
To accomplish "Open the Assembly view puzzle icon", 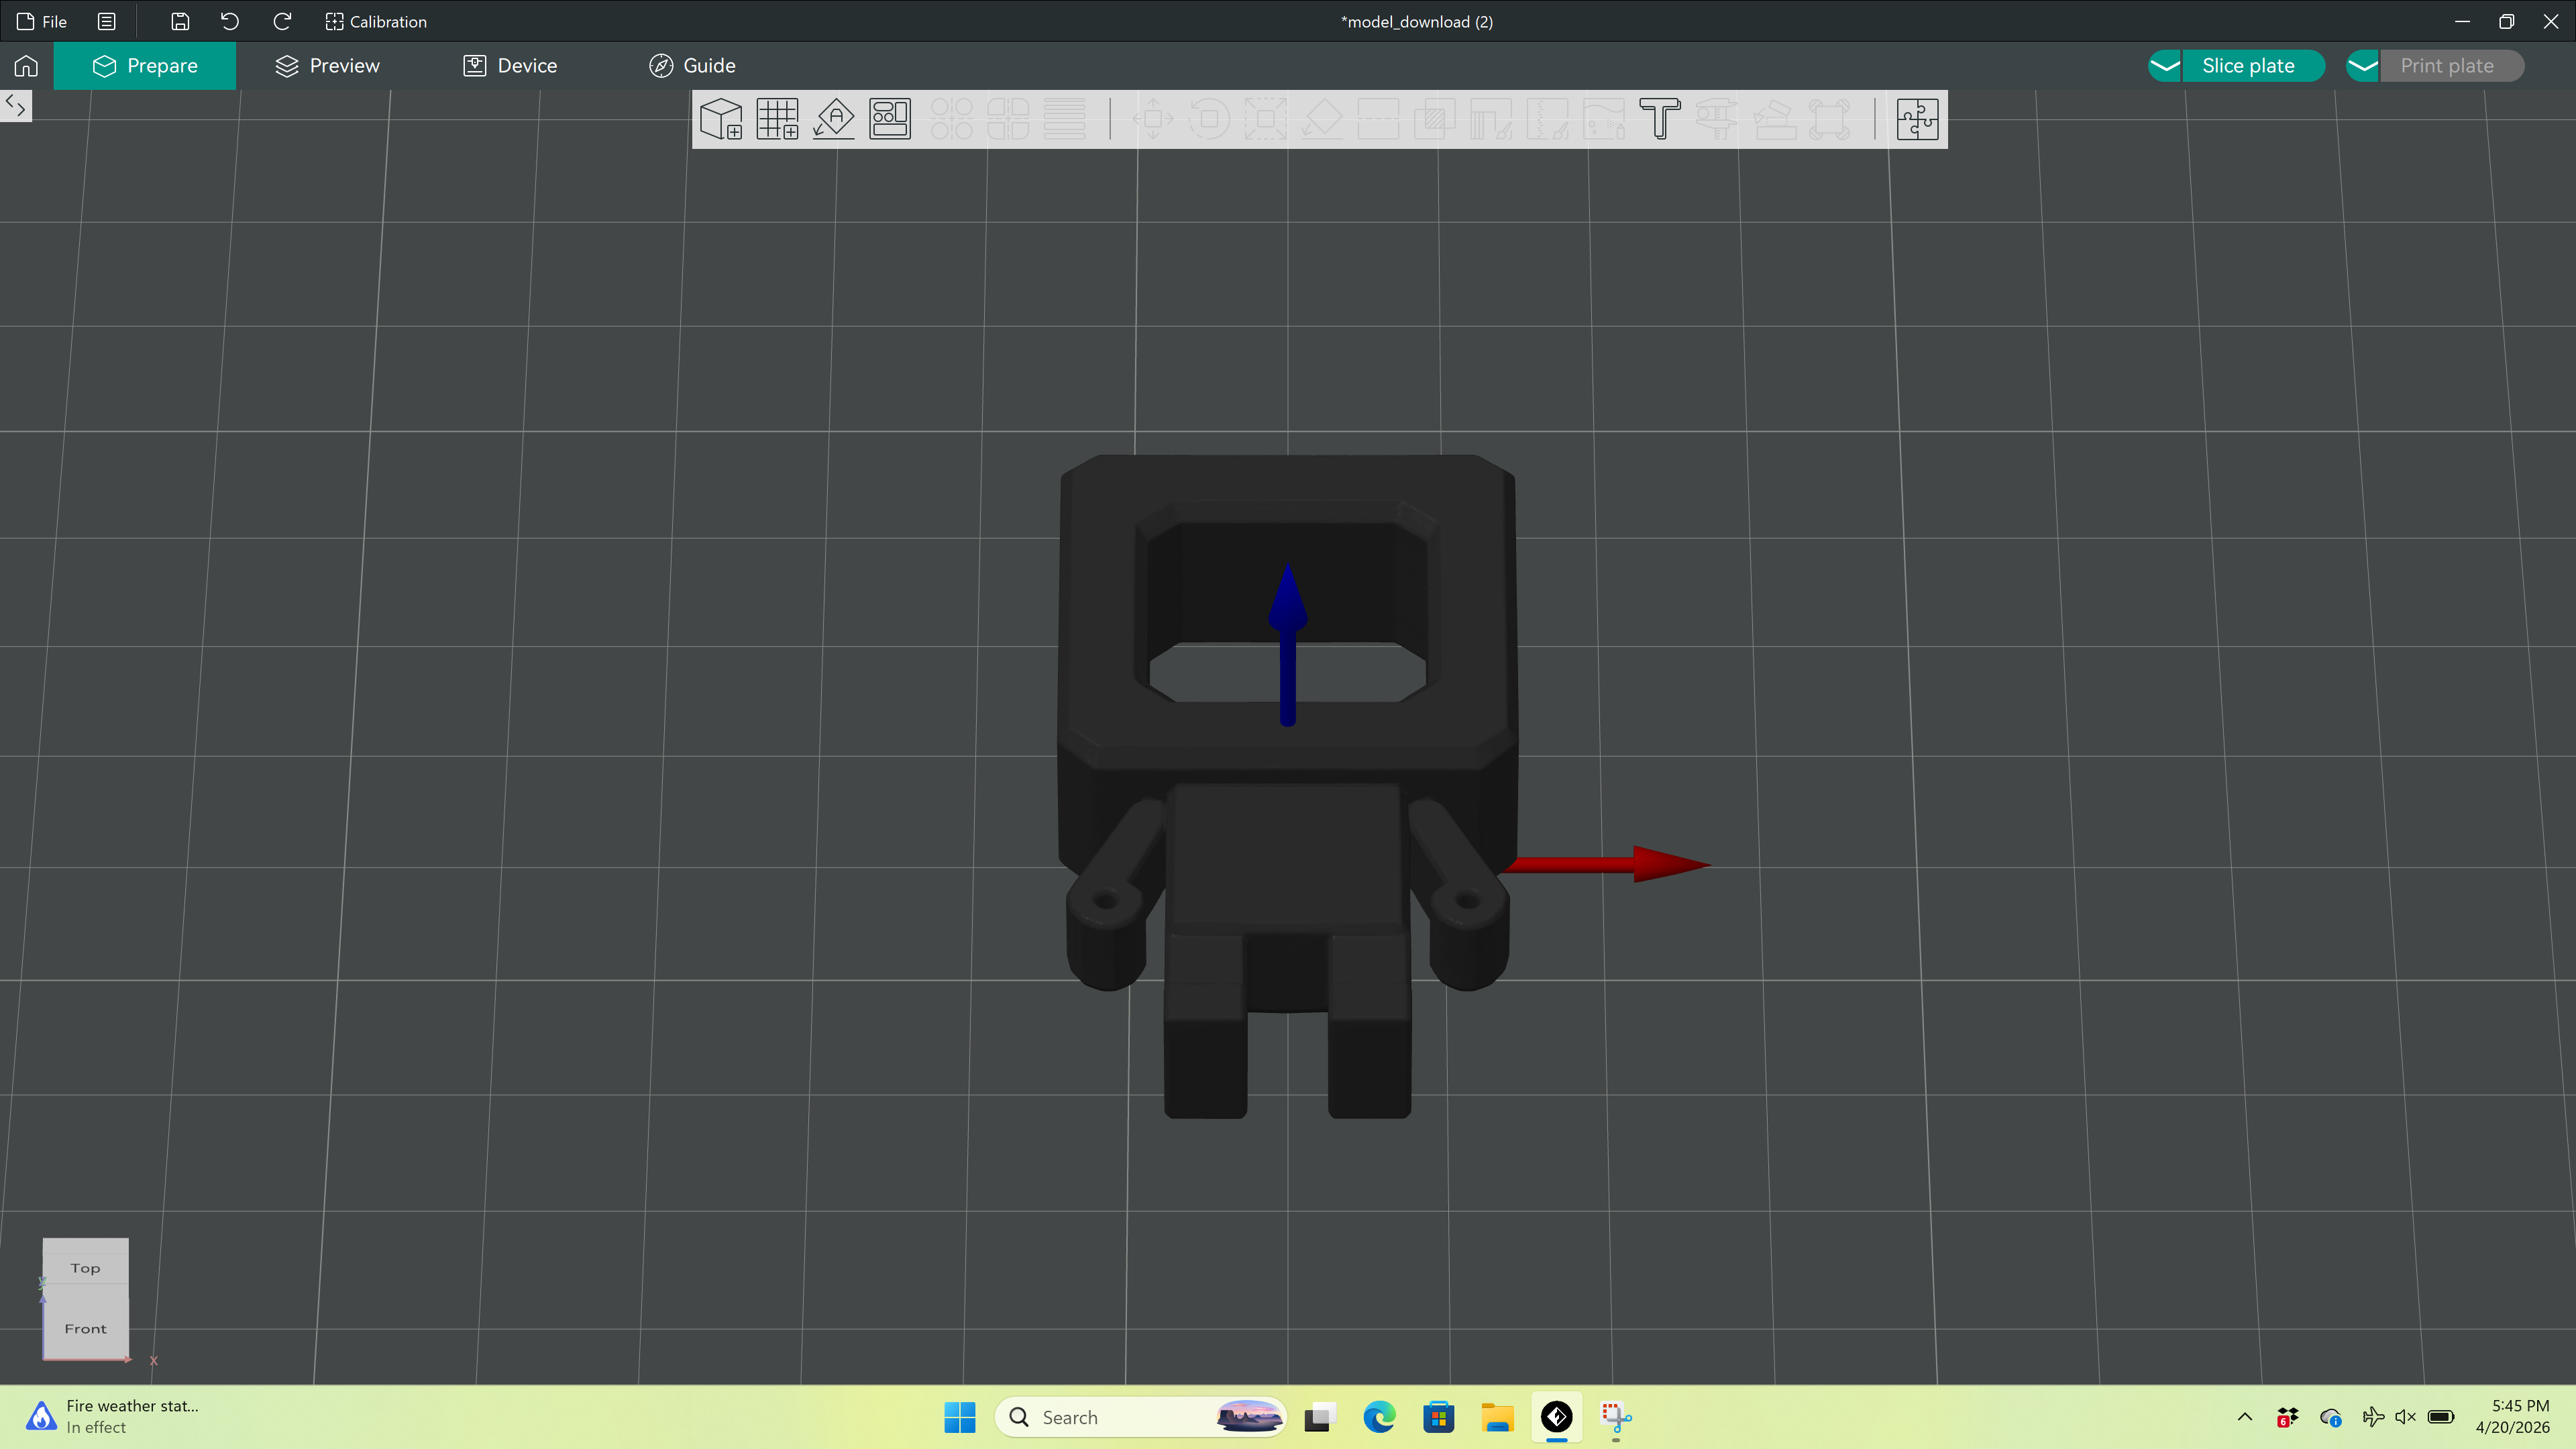I will pos(1917,119).
